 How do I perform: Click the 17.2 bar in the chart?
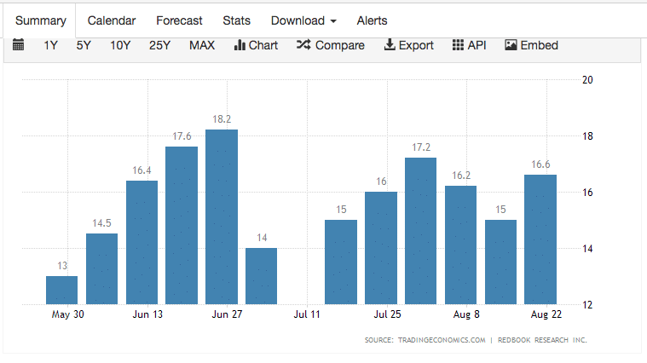pyautogui.click(x=421, y=231)
